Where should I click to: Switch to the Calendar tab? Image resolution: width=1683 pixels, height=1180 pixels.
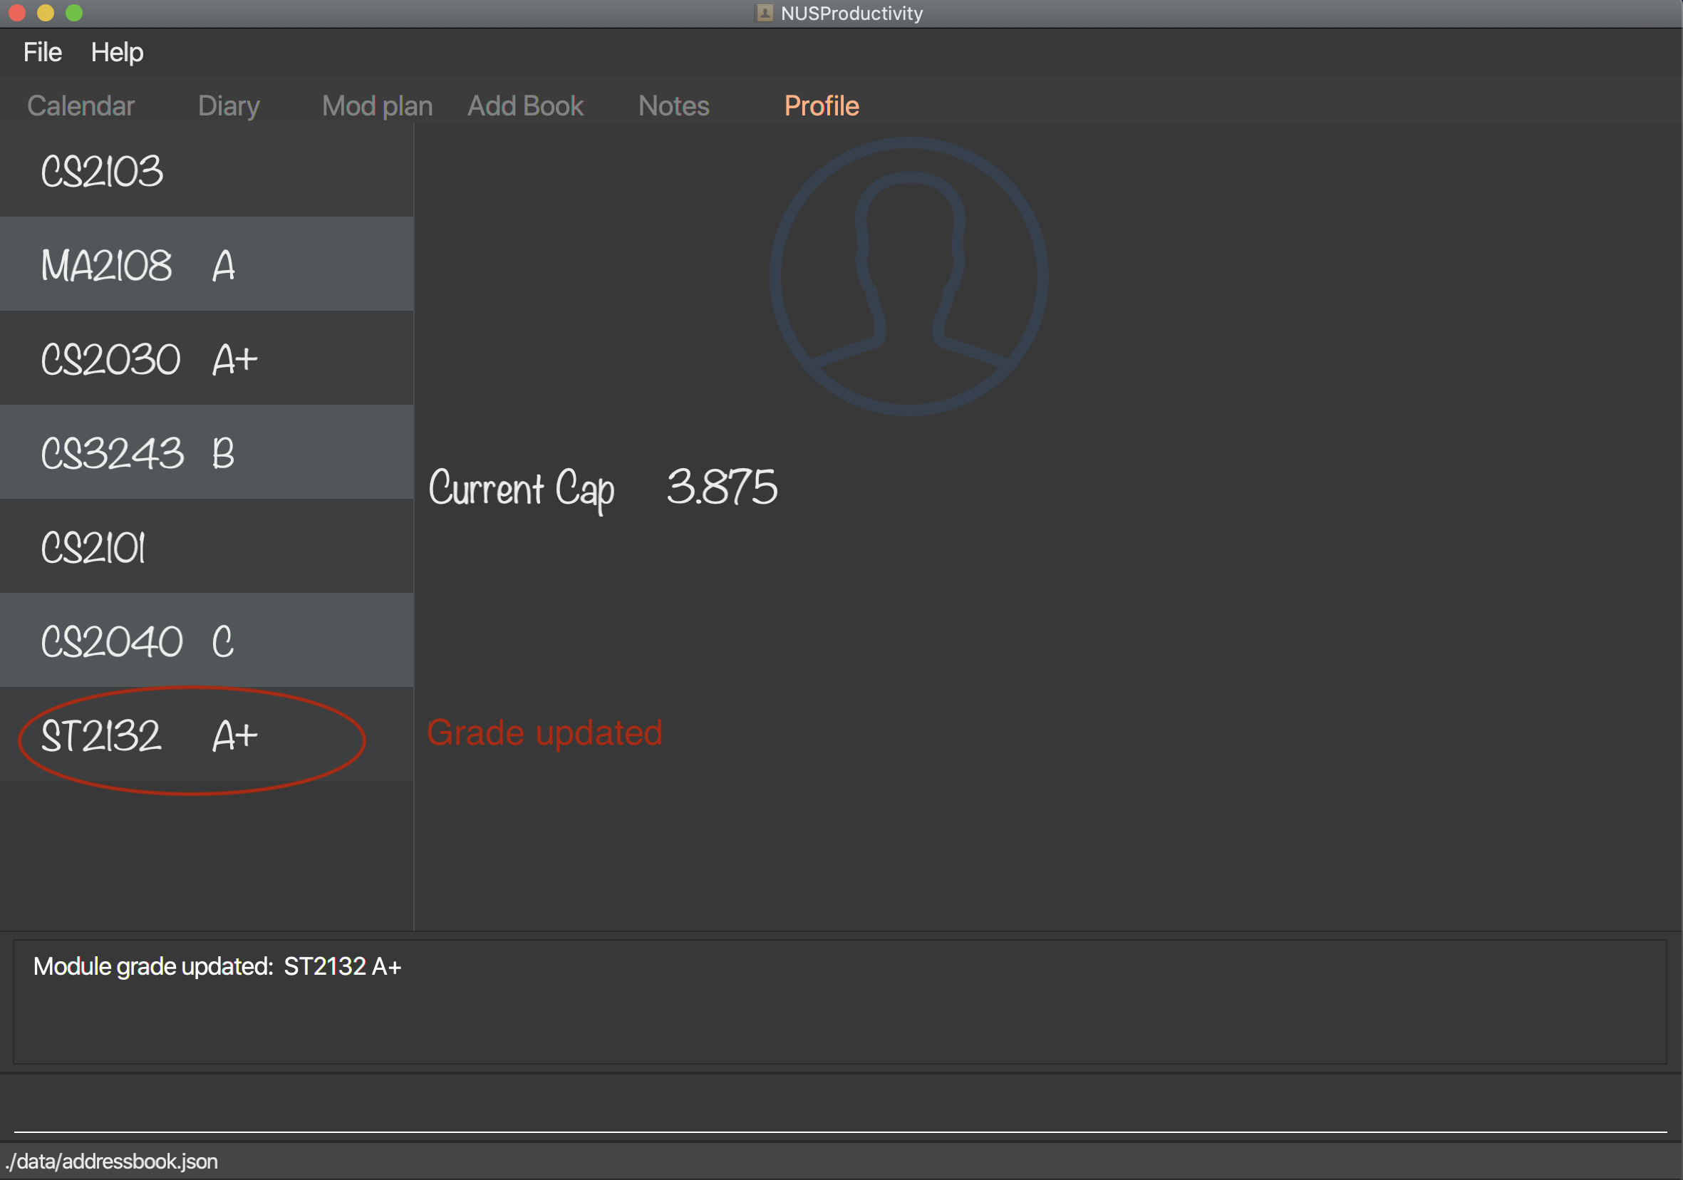pyautogui.click(x=81, y=106)
